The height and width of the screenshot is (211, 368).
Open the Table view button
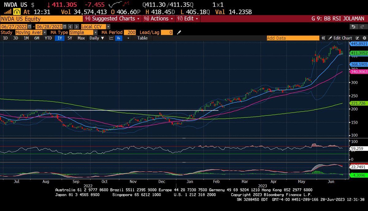(x=142, y=38)
